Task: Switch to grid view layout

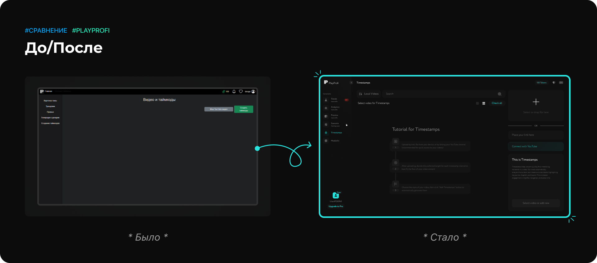Action: 477,103
